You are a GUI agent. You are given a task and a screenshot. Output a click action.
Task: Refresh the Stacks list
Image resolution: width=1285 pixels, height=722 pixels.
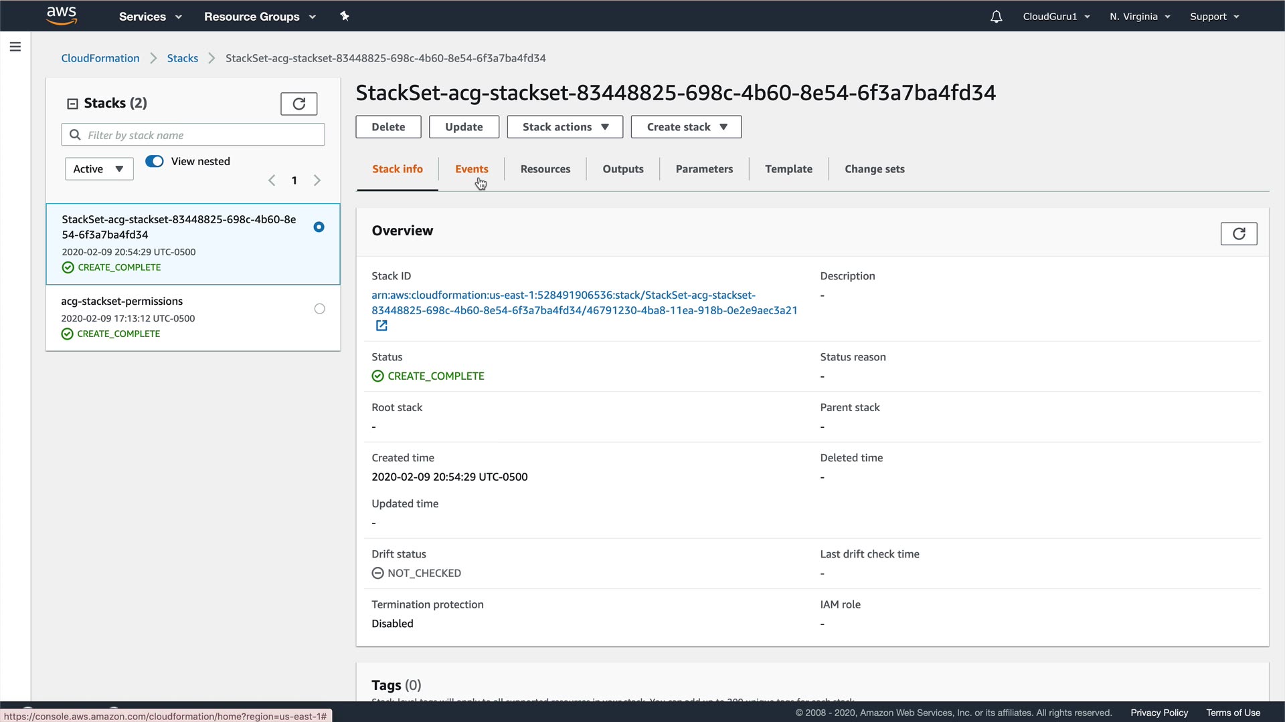point(298,104)
